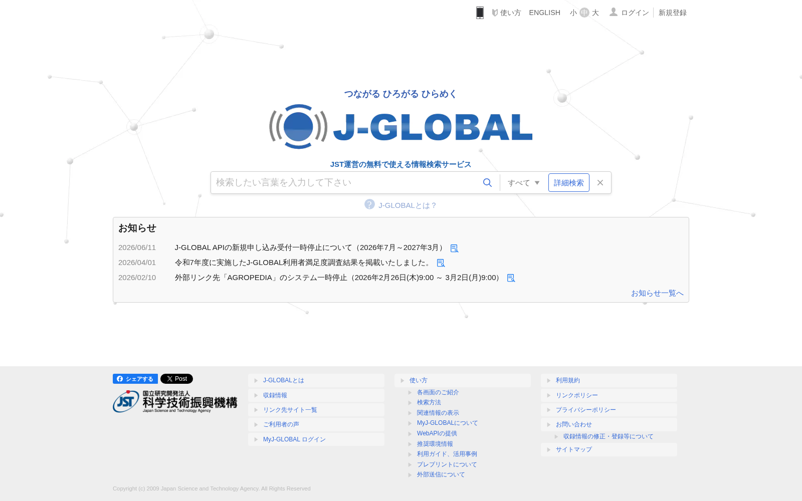Set font size to 大

[595, 13]
